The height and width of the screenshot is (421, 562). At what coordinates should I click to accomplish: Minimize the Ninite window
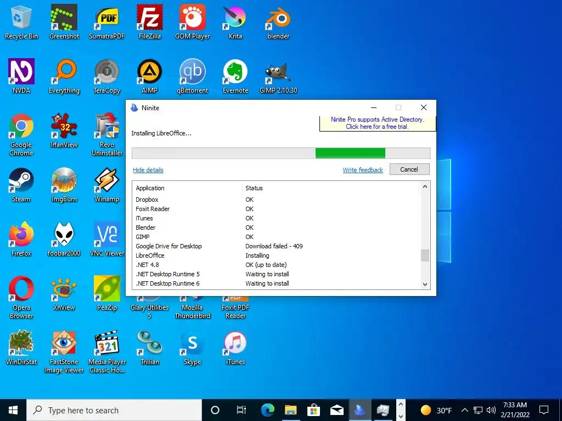point(373,108)
